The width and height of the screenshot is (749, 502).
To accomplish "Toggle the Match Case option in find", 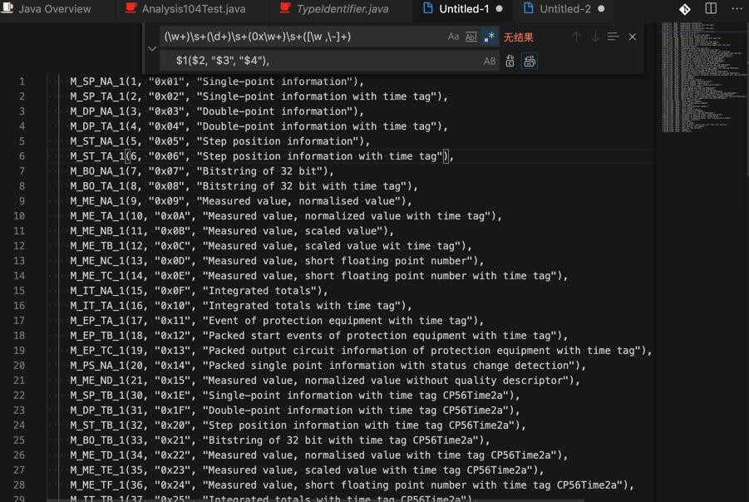I will coord(453,37).
